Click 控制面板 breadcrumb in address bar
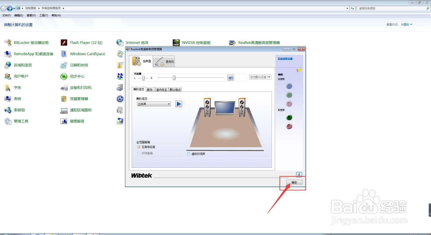The width and height of the screenshot is (431, 235). tap(31, 8)
